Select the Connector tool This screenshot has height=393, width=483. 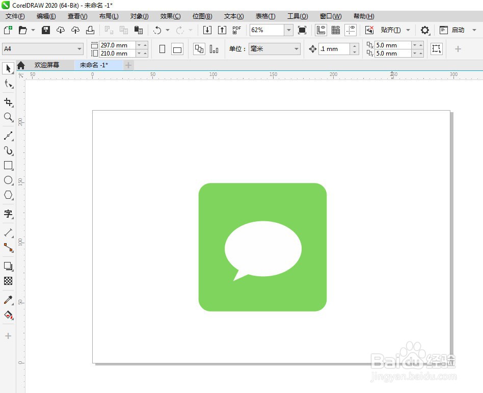tap(8, 248)
